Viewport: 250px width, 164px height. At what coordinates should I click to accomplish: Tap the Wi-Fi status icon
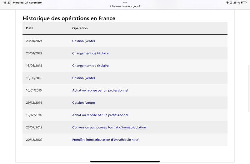(x=227, y=2)
